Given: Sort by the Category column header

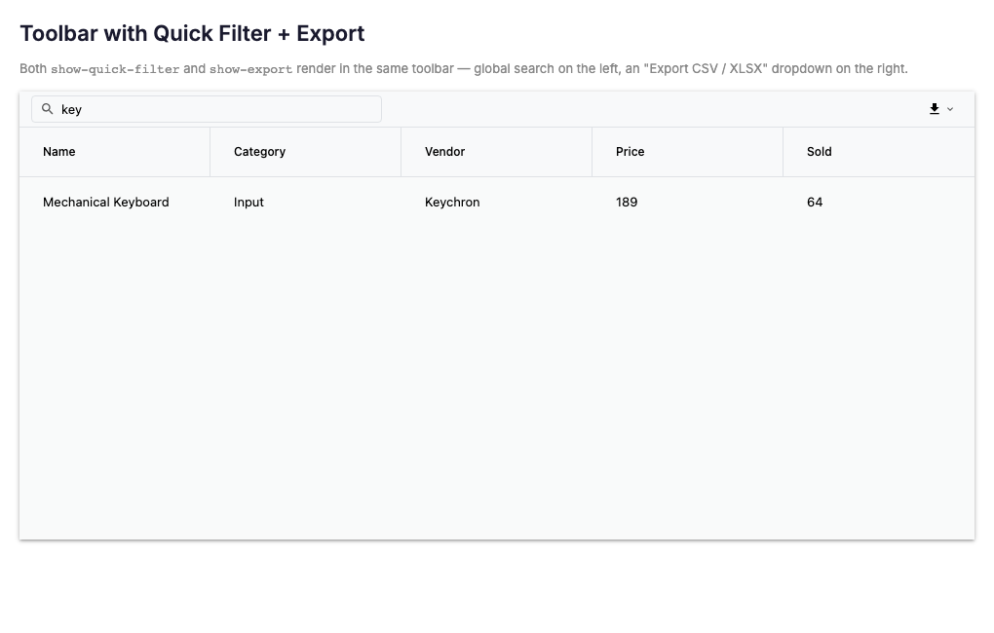Looking at the screenshot, I should pyautogui.click(x=306, y=152).
